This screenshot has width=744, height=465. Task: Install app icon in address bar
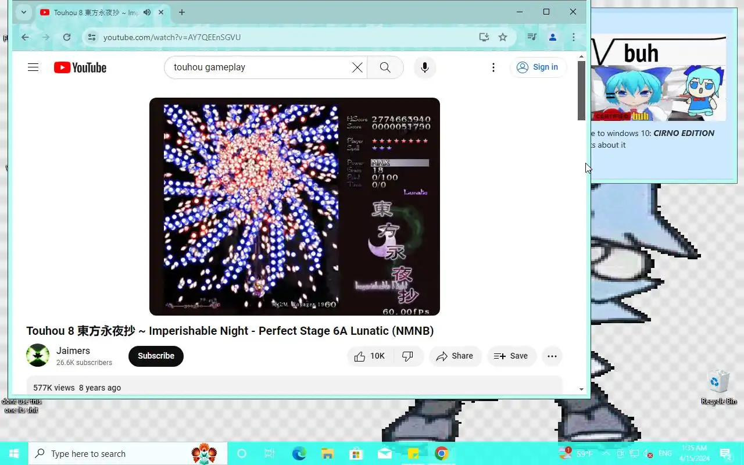pos(484,37)
